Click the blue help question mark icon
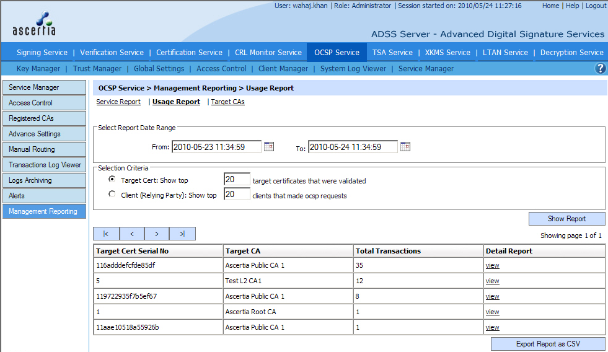This screenshot has width=608, height=352. (x=600, y=68)
